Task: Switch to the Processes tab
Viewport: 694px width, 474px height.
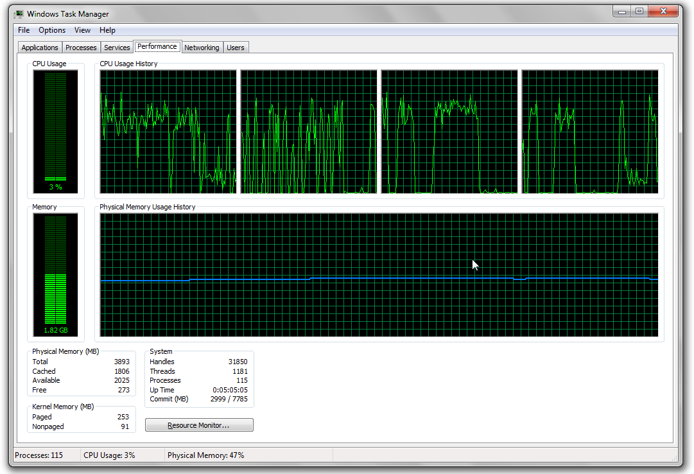Action: click(81, 48)
